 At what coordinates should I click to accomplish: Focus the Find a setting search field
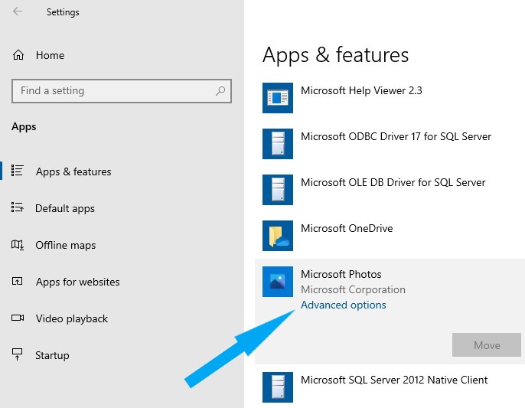point(122,91)
